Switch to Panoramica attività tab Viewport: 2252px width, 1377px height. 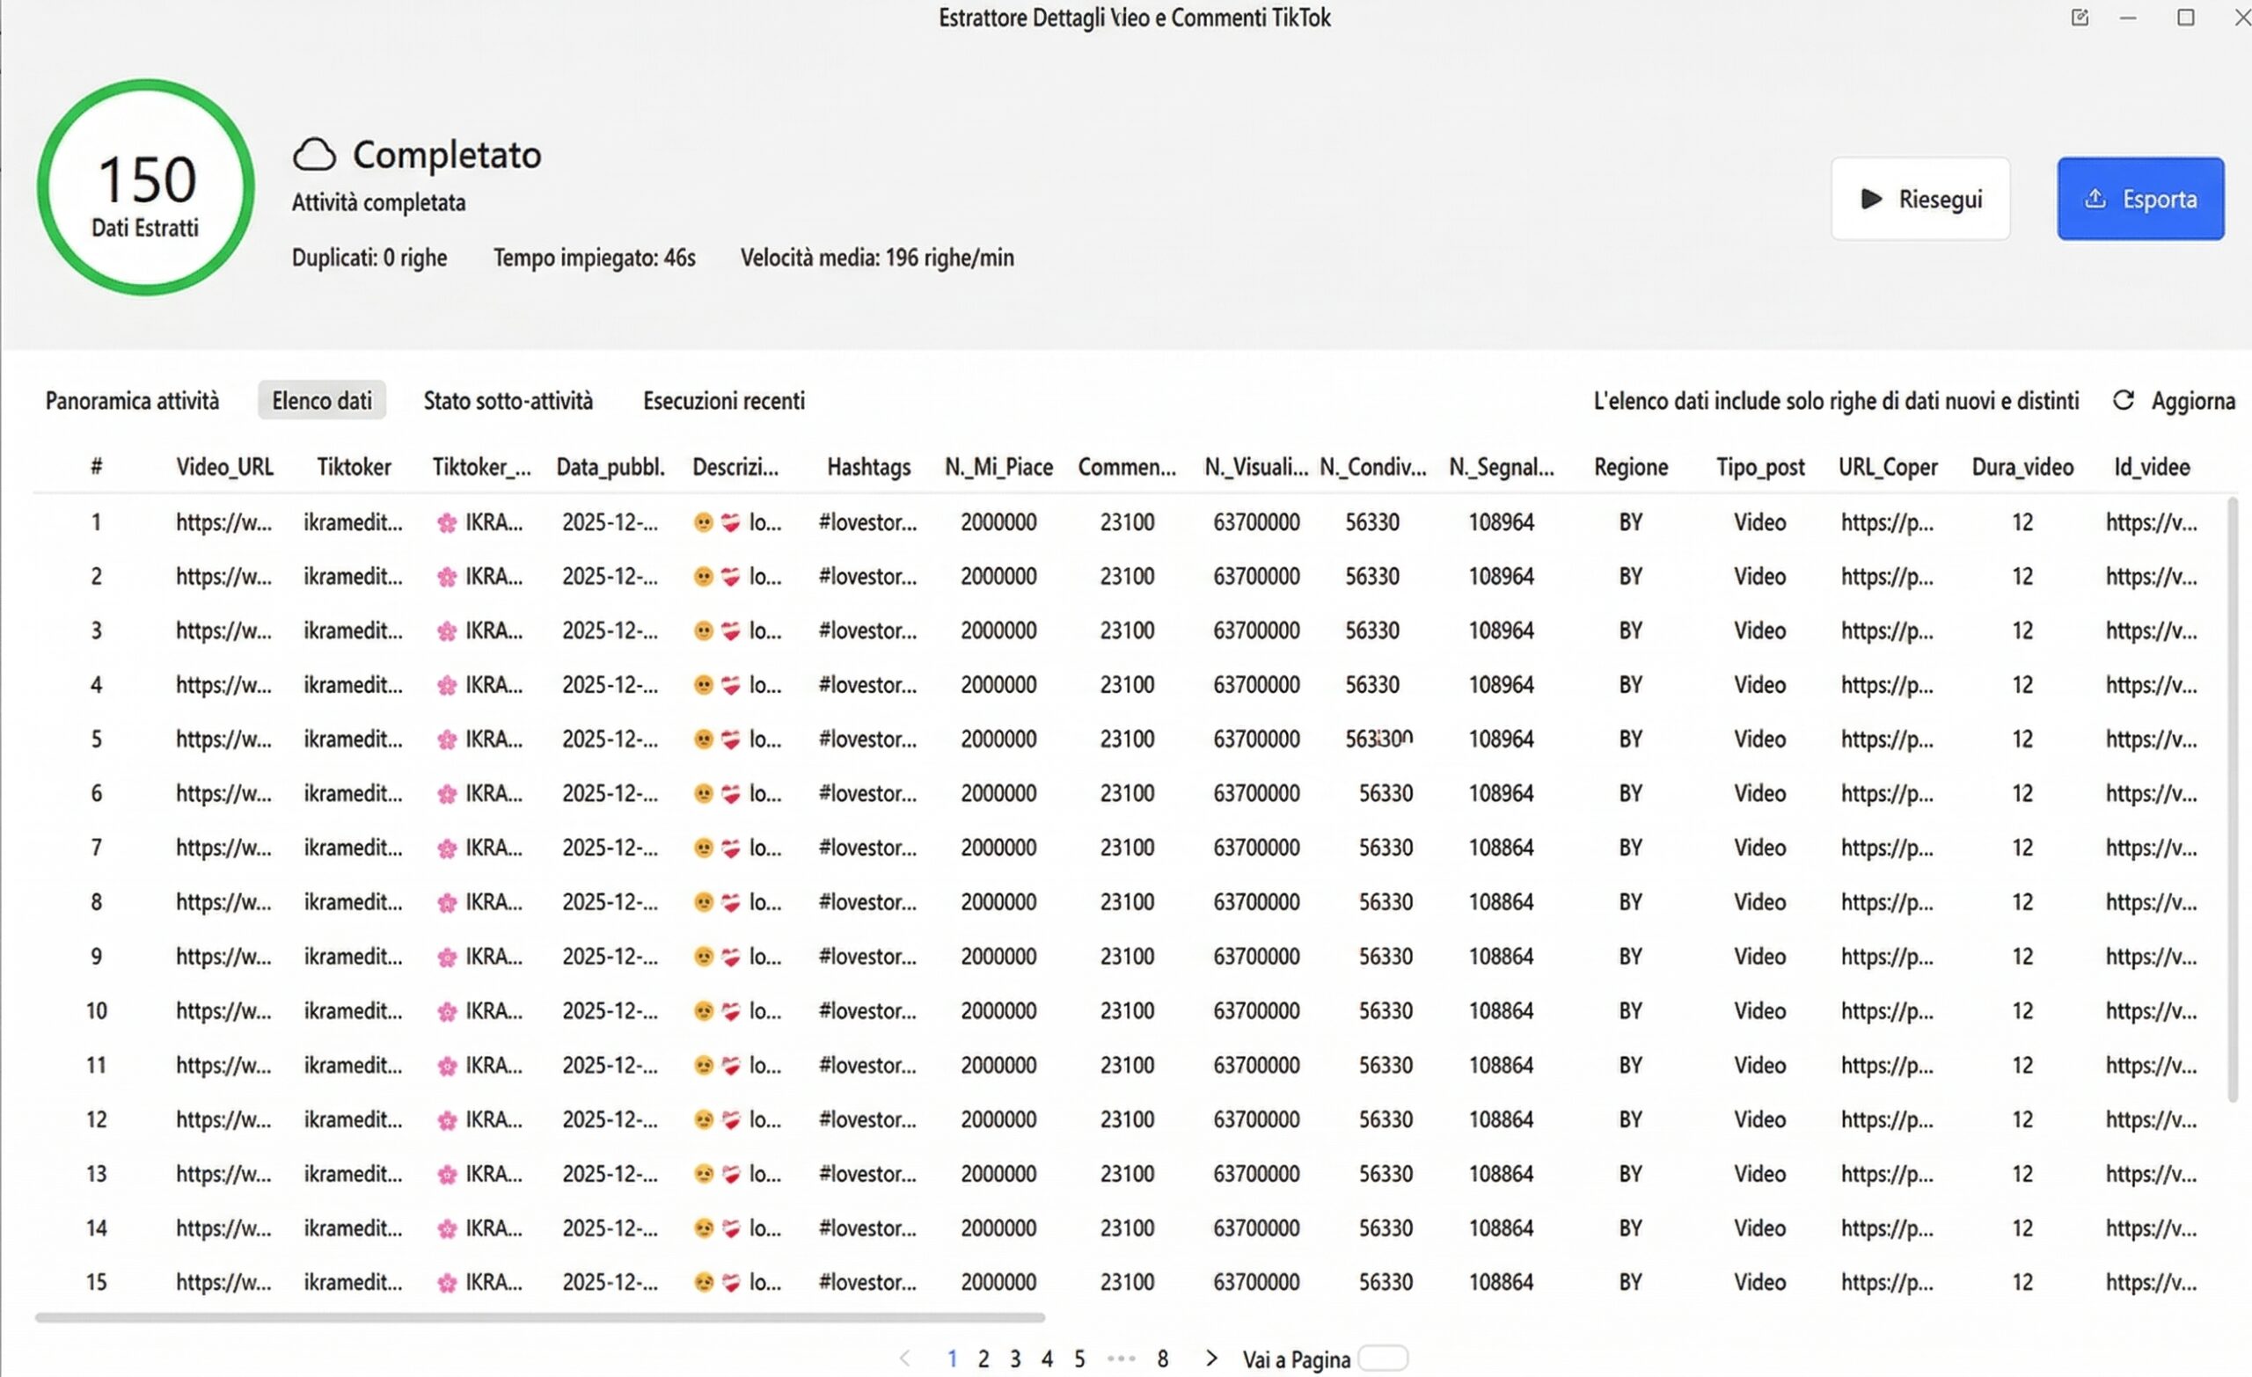pos(133,400)
